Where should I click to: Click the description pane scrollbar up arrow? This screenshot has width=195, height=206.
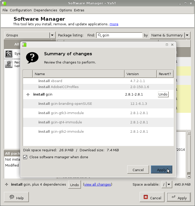click(189, 133)
